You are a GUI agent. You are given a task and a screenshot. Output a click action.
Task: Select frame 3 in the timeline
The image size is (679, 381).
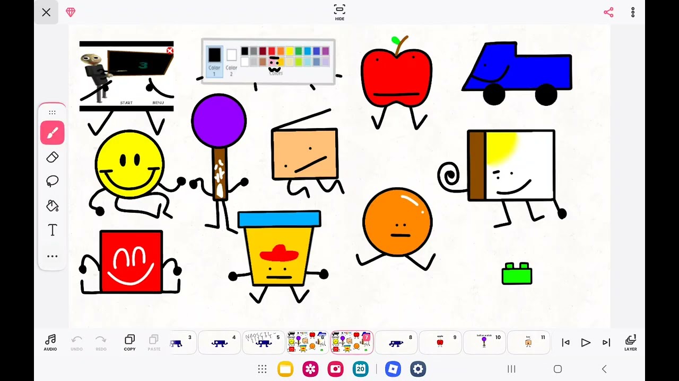pyautogui.click(x=181, y=342)
